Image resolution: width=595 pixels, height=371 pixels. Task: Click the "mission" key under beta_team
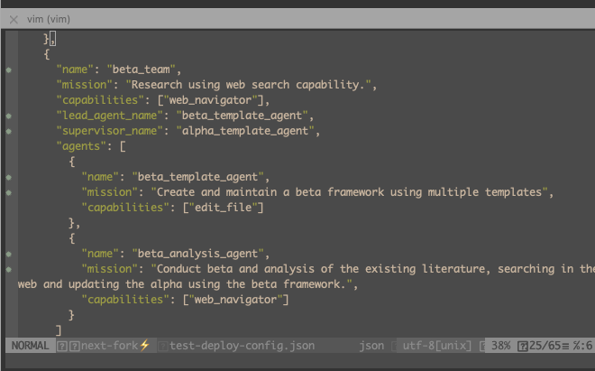[x=84, y=84]
